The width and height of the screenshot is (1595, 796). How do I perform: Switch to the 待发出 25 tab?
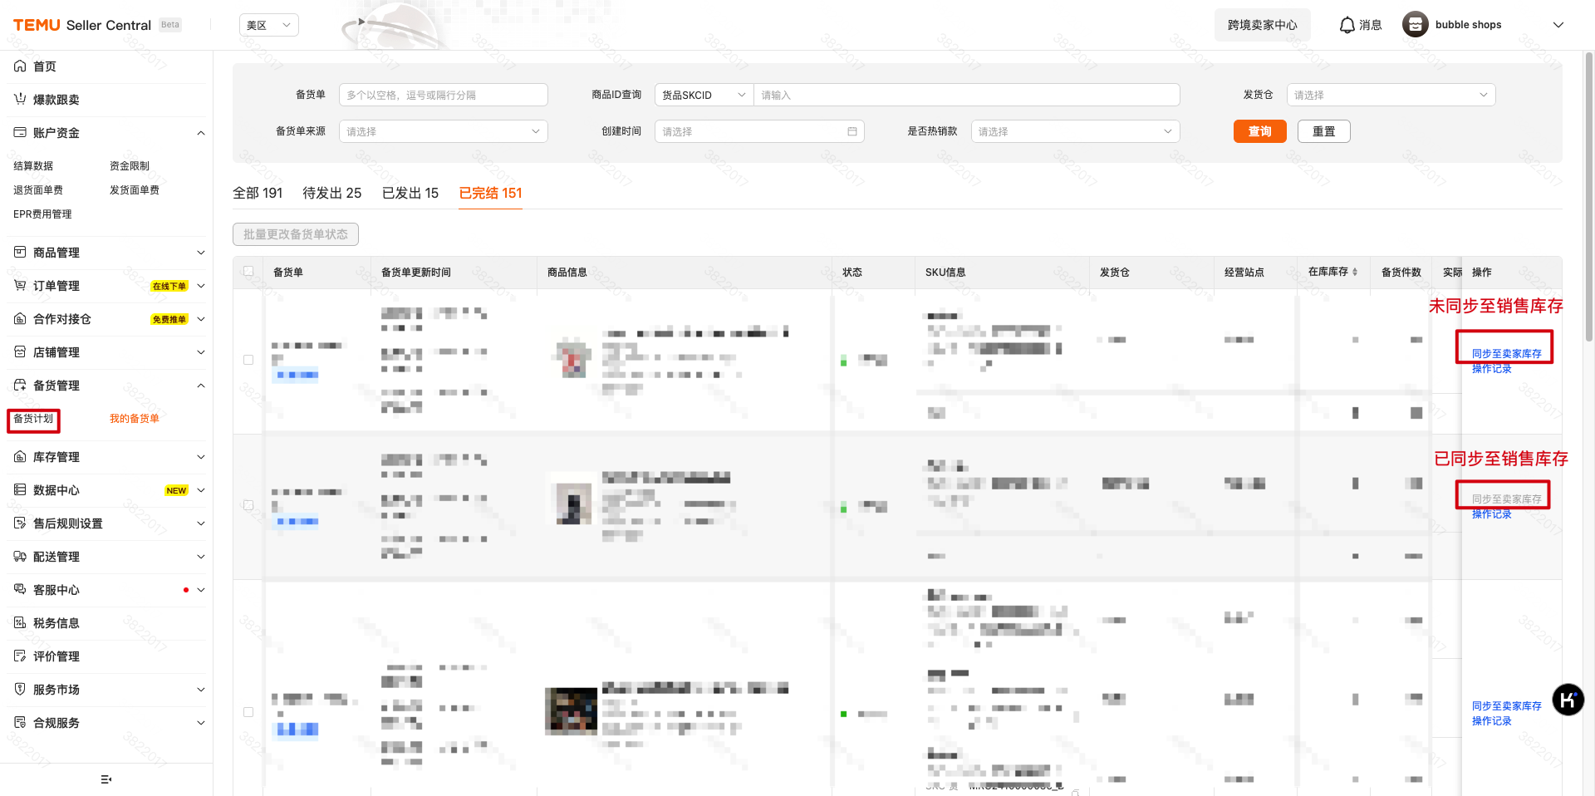331,193
